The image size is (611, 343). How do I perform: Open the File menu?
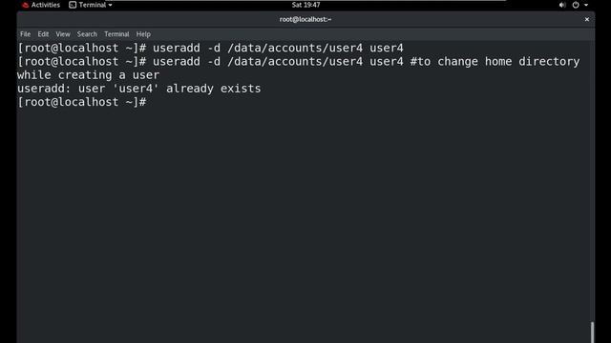coord(26,34)
